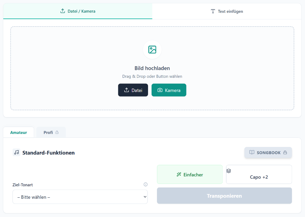This screenshot has height=217, width=305.
Task: Click the layers icon on Capo +2
Action: [229, 171]
